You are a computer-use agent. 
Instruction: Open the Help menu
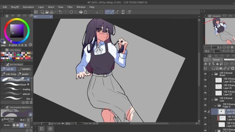pos(92,7)
